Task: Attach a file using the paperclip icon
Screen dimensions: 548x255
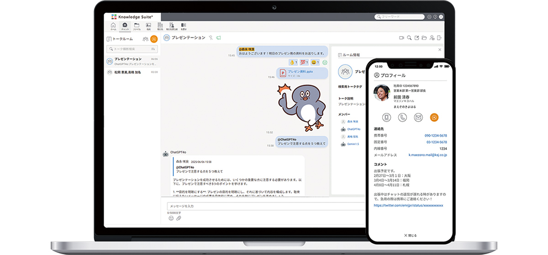Action: tap(179, 218)
